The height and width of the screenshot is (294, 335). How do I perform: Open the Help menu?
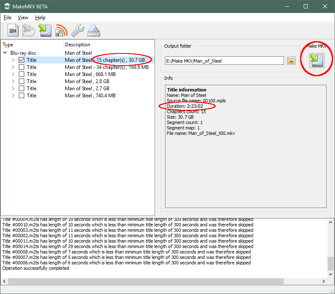coord(40,18)
